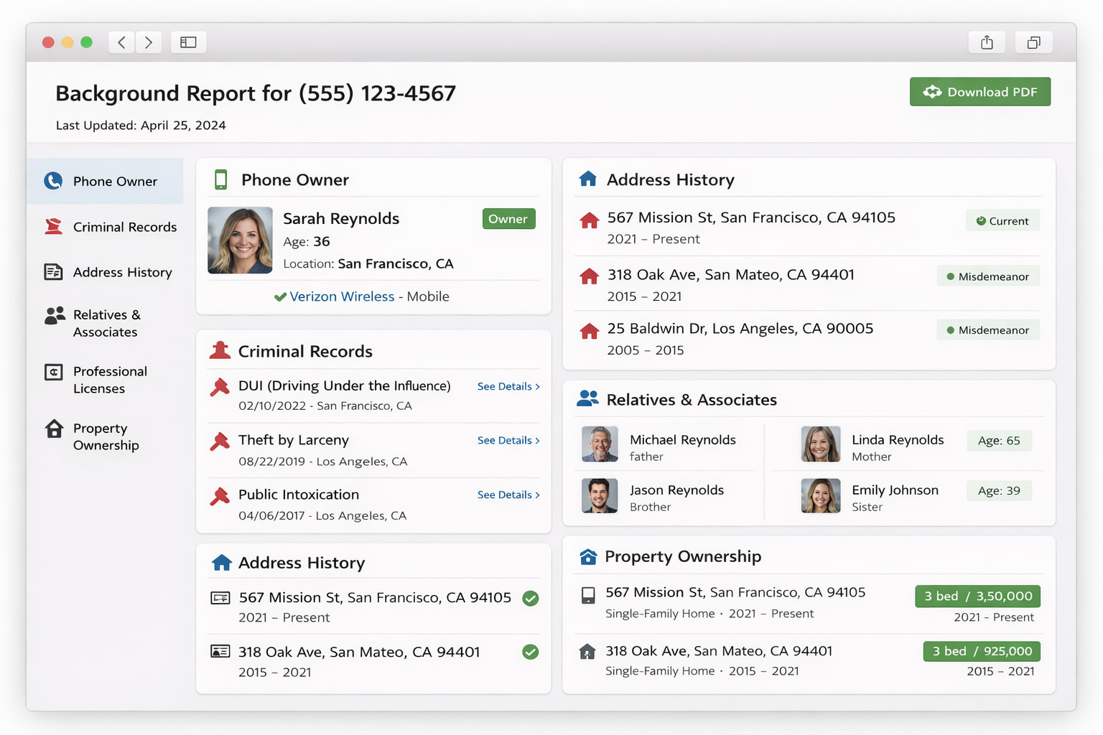The width and height of the screenshot is (1103, 735).
Task: Open the Verizon Wireless carrier link
Action: coord(342,296)
